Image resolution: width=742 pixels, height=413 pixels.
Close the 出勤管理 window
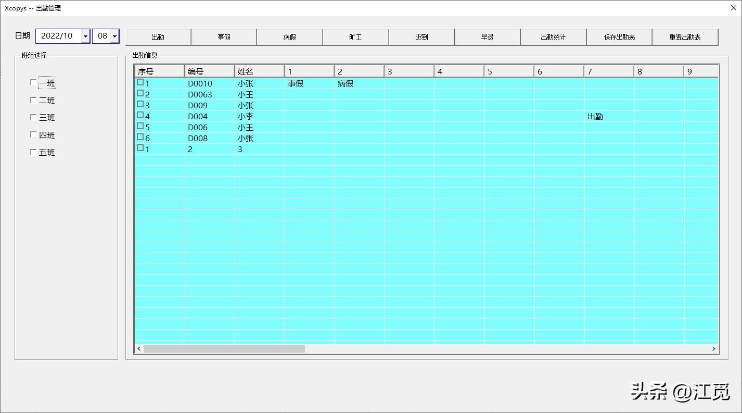pyautogui.click(x=733, y=8)
